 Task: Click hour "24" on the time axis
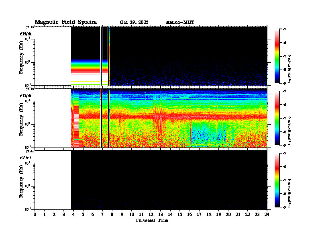[267, 214]
